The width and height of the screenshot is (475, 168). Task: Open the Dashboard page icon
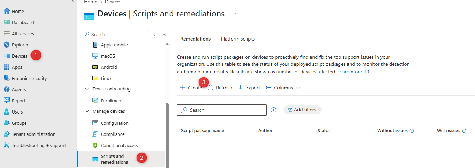[x=6, y=22]
